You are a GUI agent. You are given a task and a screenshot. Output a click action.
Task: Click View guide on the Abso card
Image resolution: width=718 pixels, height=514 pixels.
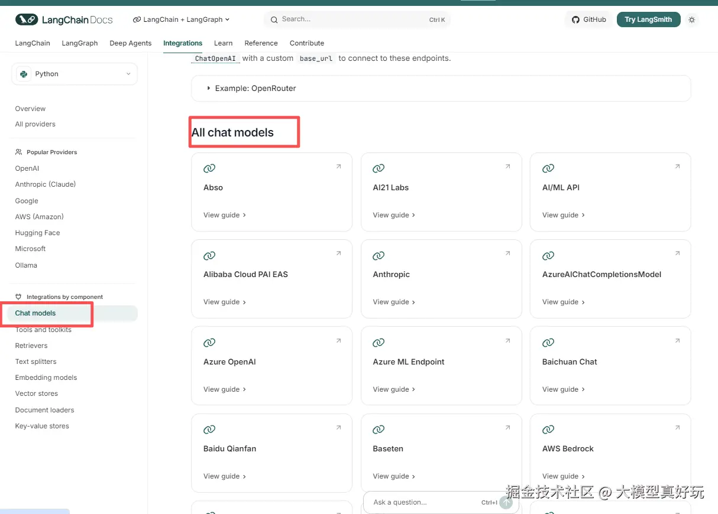[225, 215]
